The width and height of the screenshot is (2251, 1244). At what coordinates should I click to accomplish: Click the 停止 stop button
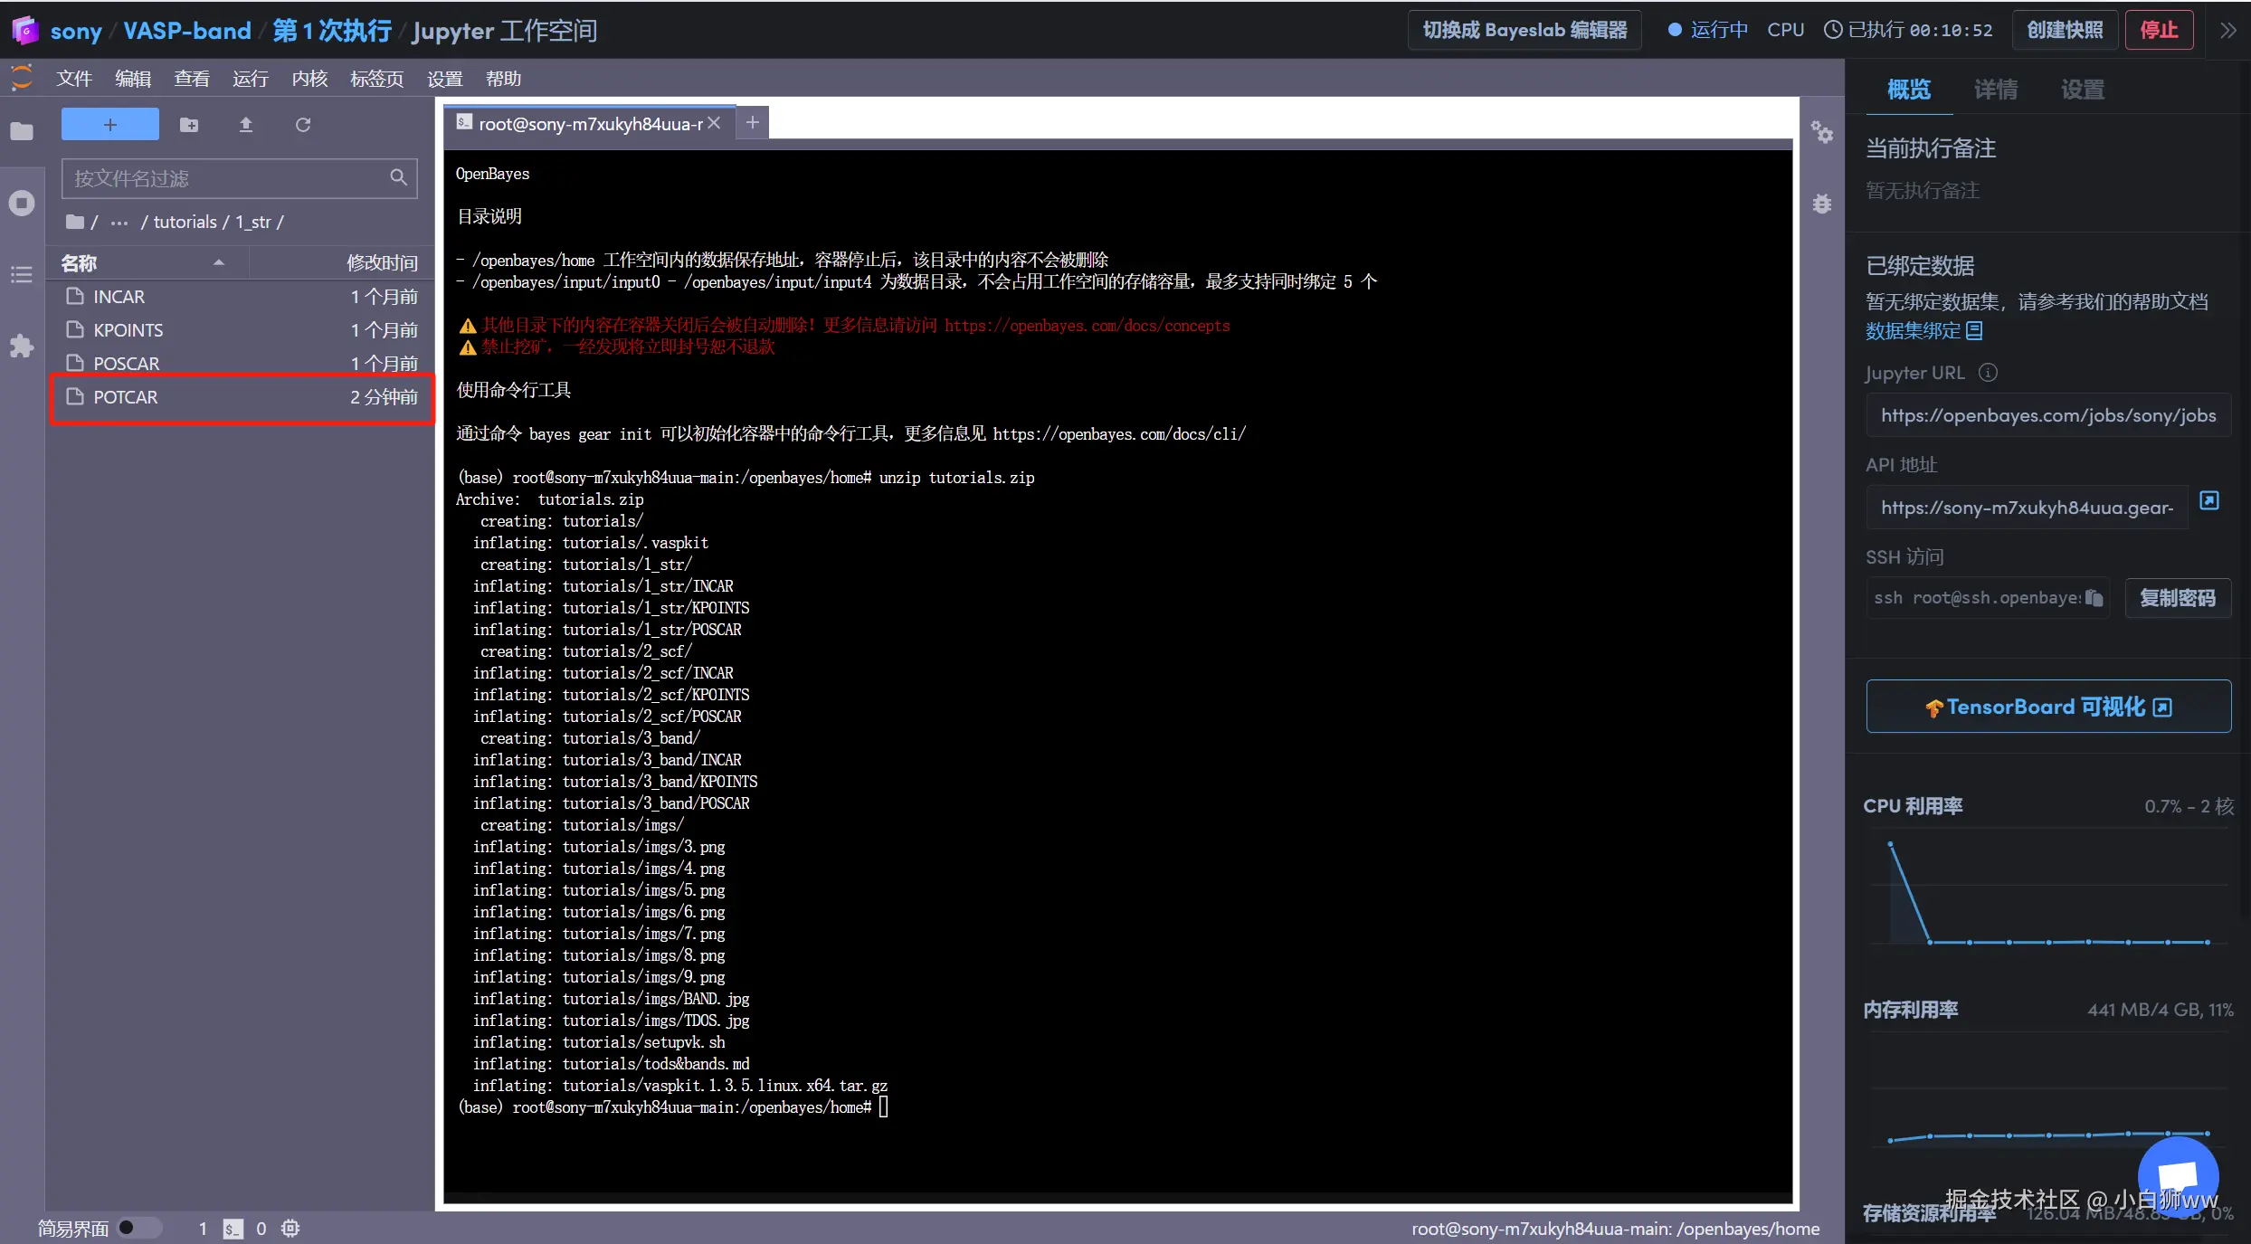(x=2158, y=31)
